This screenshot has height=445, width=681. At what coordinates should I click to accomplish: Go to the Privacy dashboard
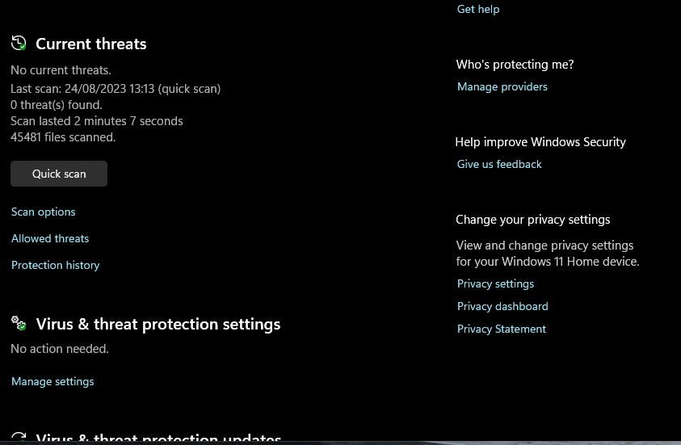[x=502, y=306]
